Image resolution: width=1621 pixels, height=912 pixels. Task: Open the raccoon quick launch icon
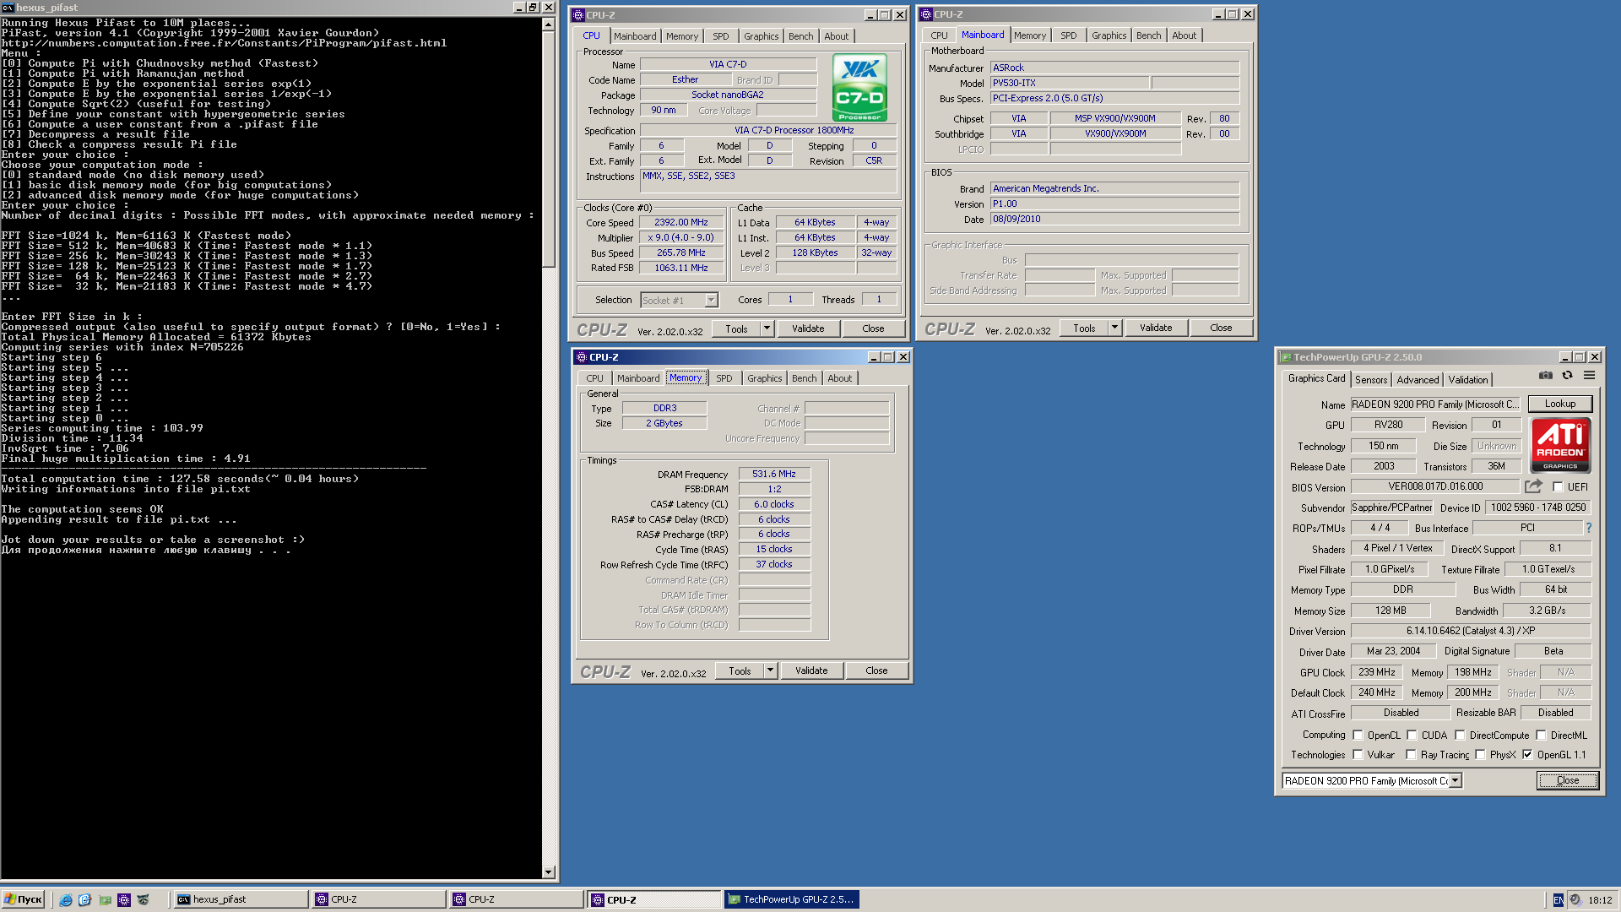[144, 900]
